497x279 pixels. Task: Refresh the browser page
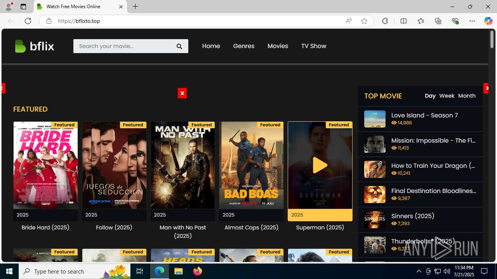pyautogui.click(x=28, y=21)
